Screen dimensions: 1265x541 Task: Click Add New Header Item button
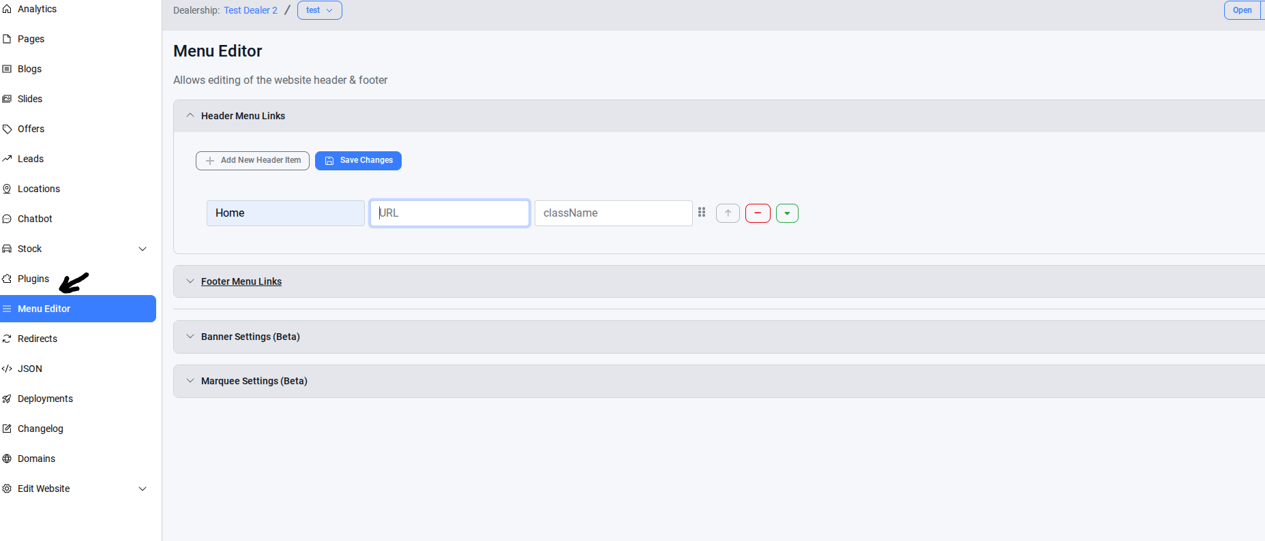click(x=252, y=160)
